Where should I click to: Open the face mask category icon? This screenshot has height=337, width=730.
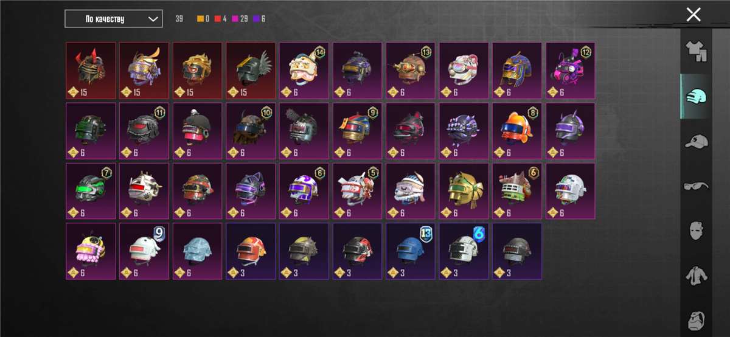coord(696,231)
